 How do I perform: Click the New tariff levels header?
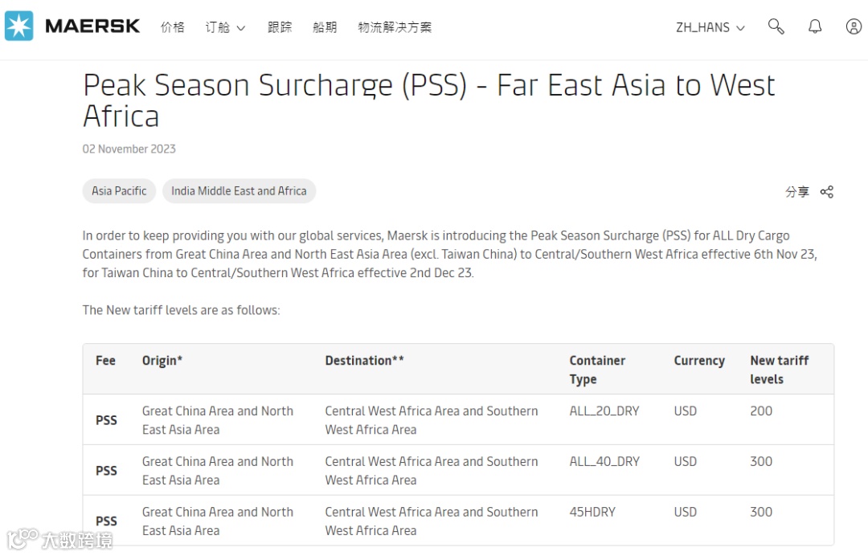[780, 370]
